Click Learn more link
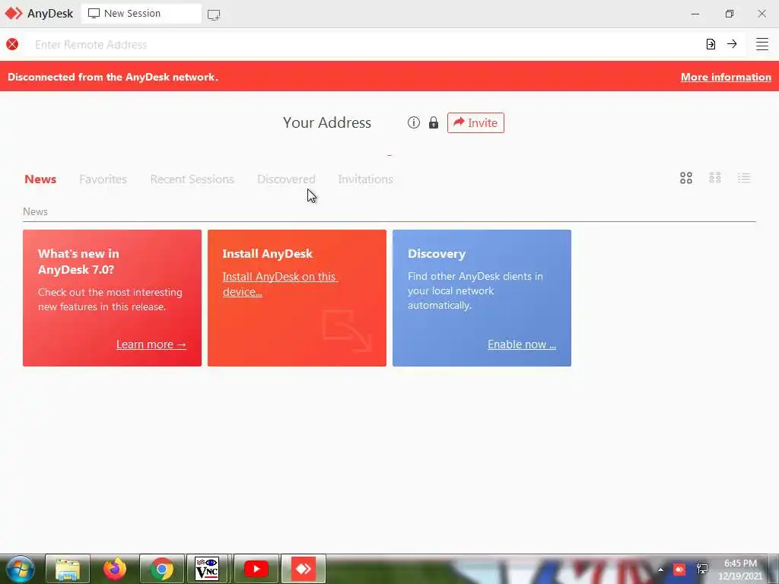This screenshot has height=584, width=779. click(151, 344)
